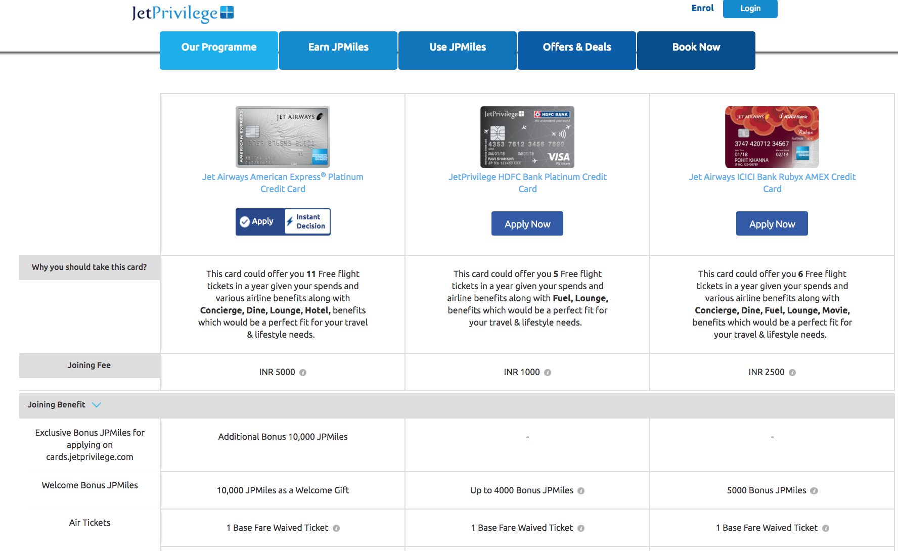Open the Earn JPMiles tab
This screenshot has width=898, height=551.
tap(338, 51)
